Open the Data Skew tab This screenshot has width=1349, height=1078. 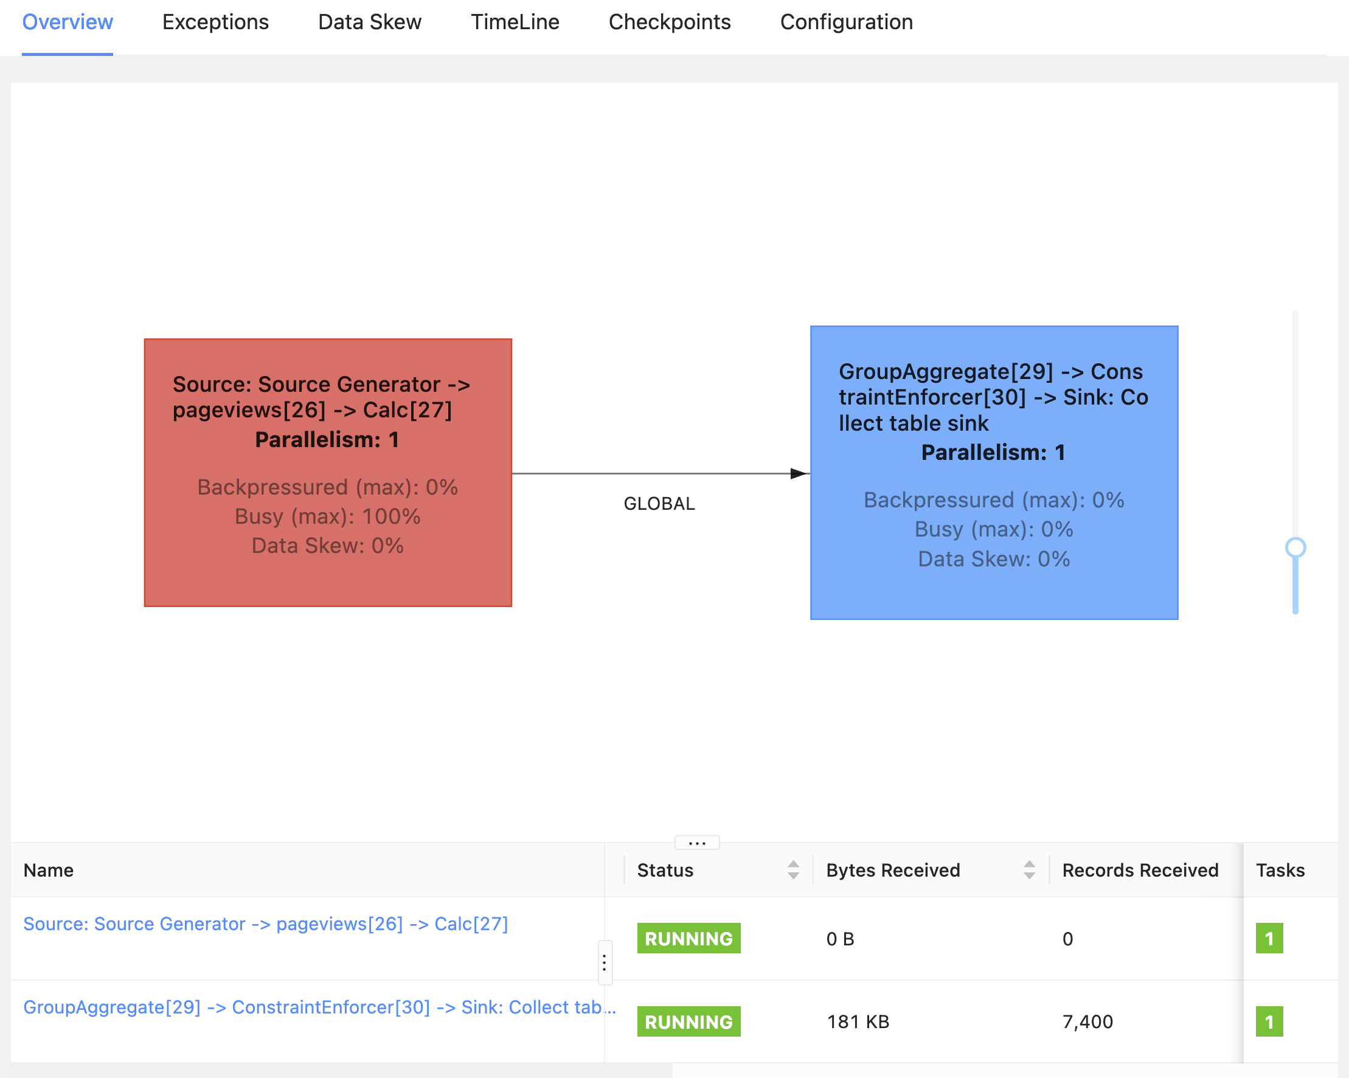pyautogui.click(x=369, y=23)
